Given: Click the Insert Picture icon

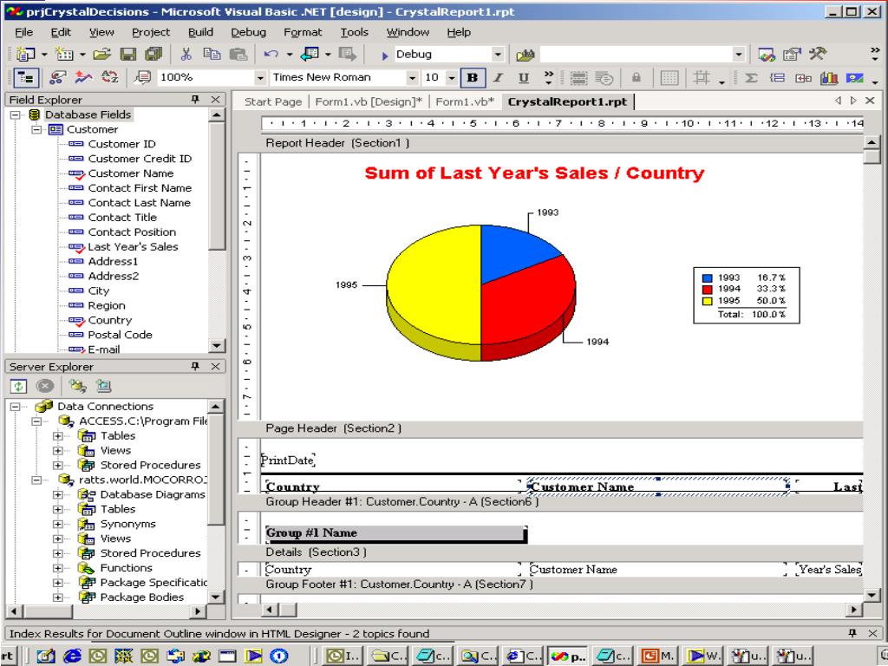Looking at the screenshot, I should coord(854,77).
